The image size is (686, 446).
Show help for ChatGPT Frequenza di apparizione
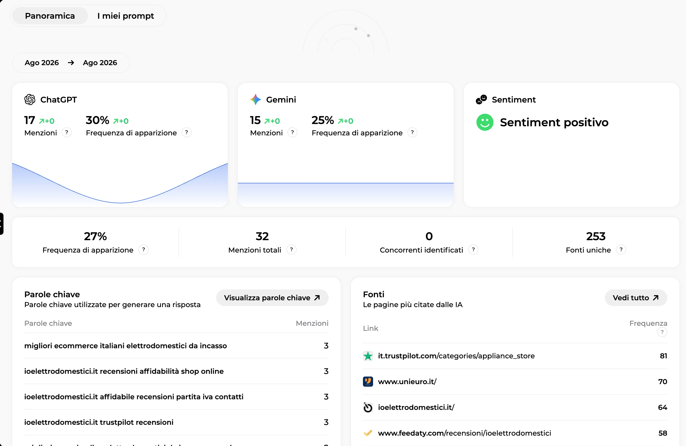point(186,133)
